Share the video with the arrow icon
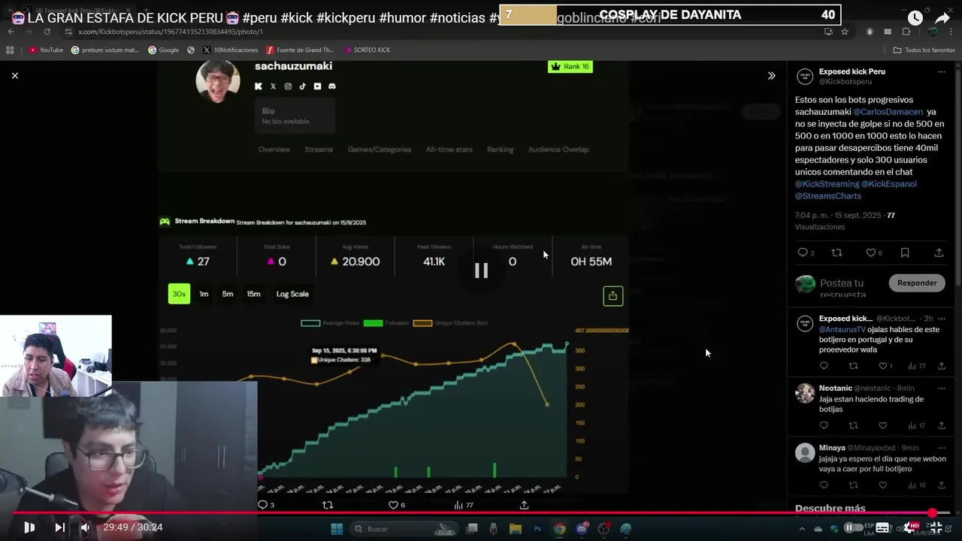 tap(942, 18)
